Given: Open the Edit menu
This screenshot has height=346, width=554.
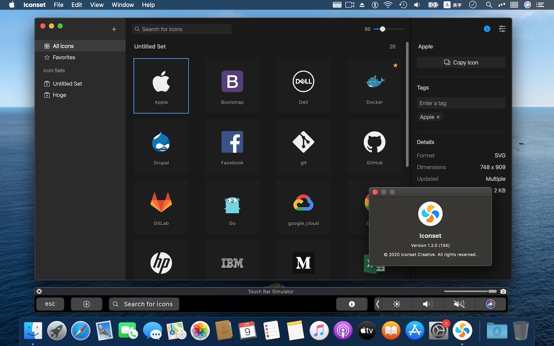Looking at the screenshot, I should pyautogui.click(x=77, y=5).
